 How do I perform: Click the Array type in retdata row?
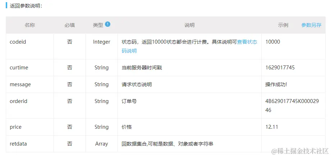tap(102, 144)
